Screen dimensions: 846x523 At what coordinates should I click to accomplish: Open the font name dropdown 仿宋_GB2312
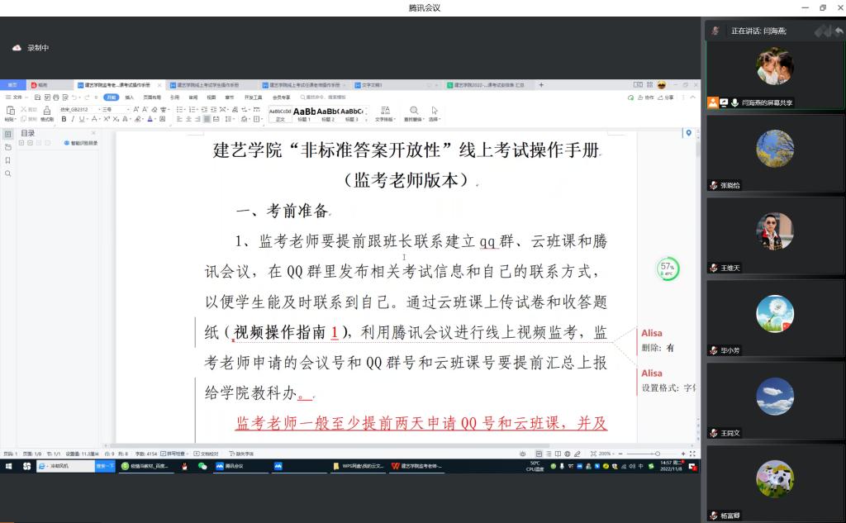(77, 109)
